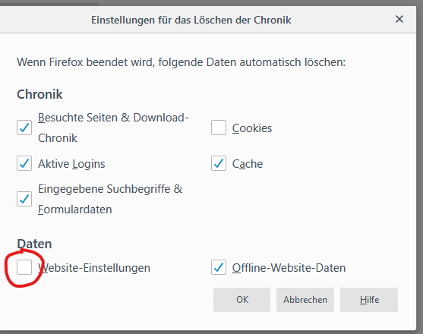423x334 pixels.
Task: Disable the Cache checkbox
Action: coord(219,163)
